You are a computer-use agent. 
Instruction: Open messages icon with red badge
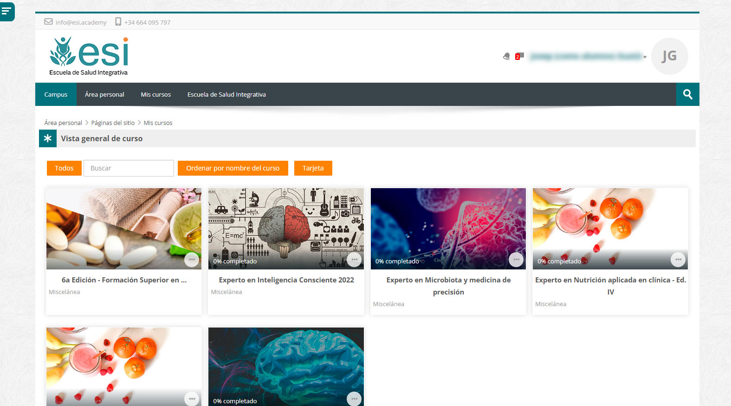click(x=519, y=56)
